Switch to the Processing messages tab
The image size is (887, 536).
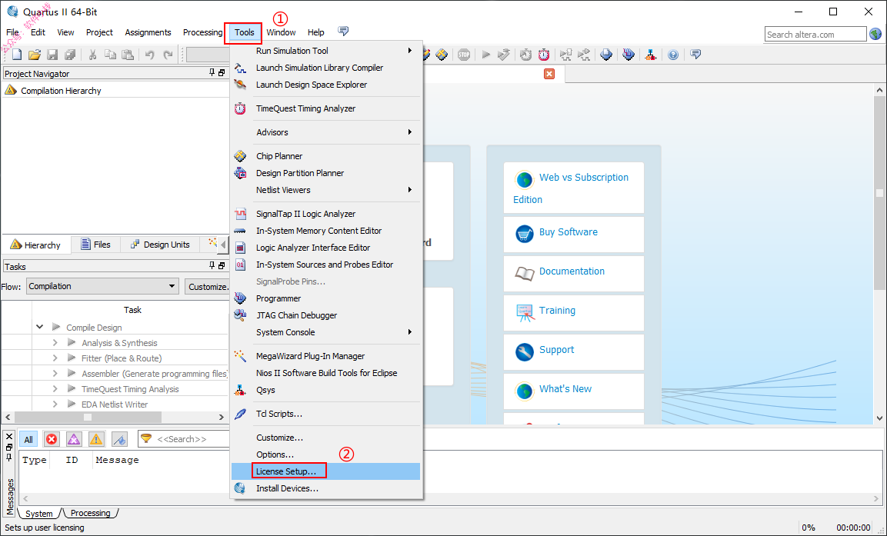[x=91, y=514]
